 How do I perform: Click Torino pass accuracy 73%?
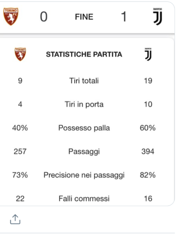20,175
